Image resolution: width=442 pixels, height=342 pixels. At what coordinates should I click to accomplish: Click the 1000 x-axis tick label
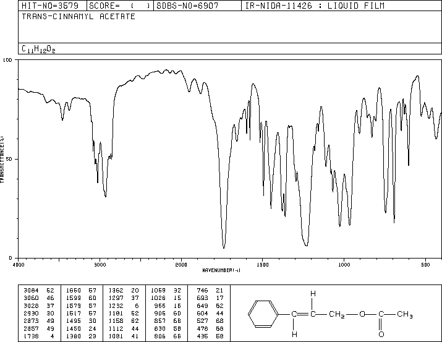(344, 265)
